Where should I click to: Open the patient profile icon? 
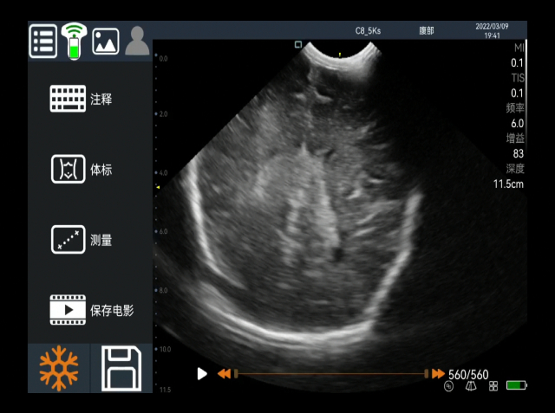[137, 41]
